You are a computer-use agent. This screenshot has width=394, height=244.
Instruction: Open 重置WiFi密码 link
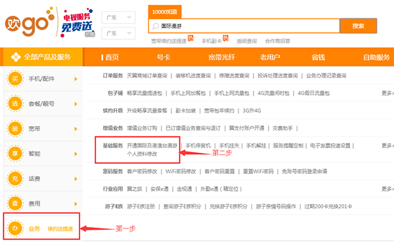coord(258,171)
